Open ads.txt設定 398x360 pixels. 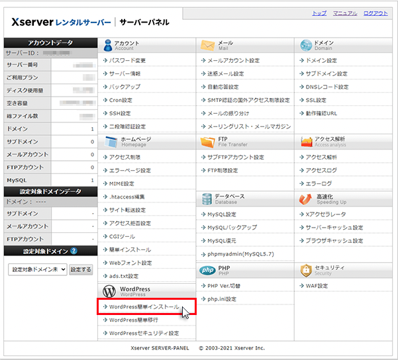(124, 276)
